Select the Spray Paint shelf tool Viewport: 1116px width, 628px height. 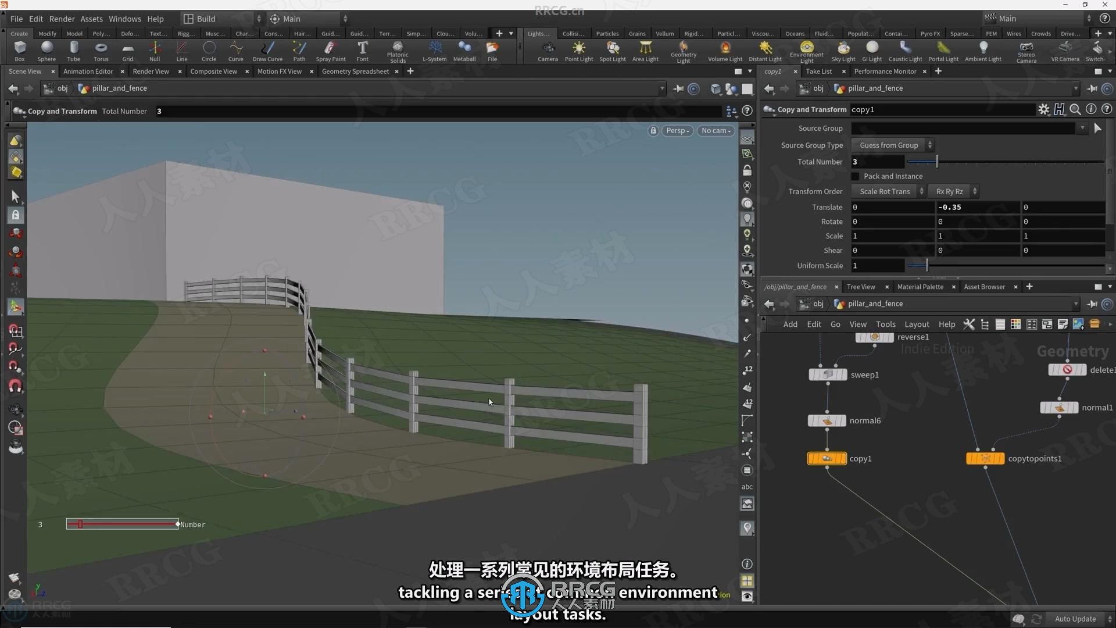tap(331, 51)
